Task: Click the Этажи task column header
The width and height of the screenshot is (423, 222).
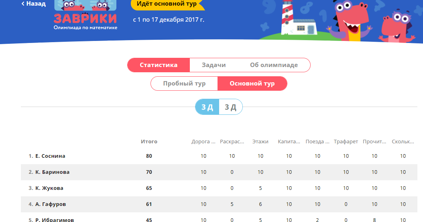Action: pyautogui.click(x=260, y=142)
